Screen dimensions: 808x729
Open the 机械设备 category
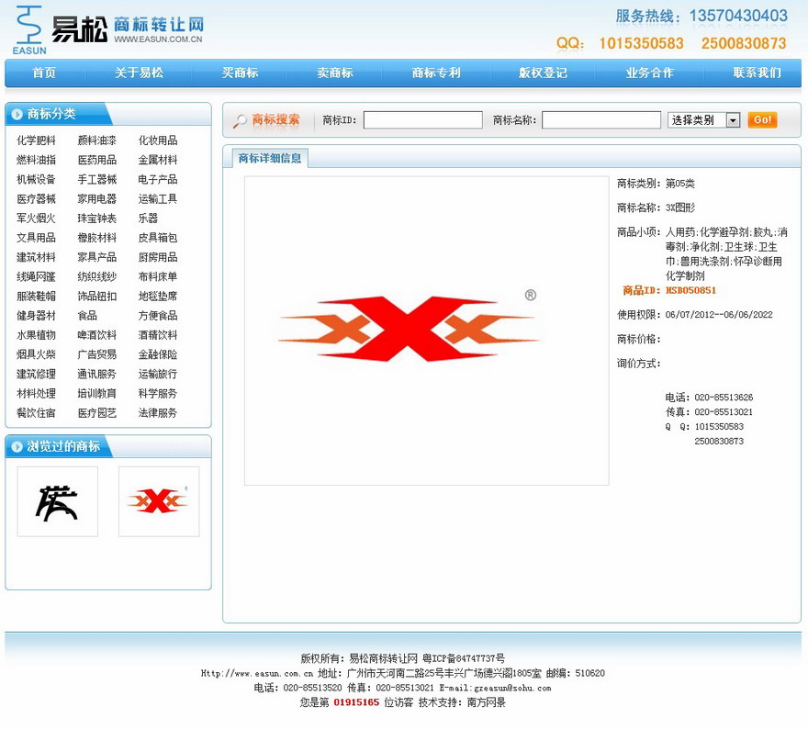click(36, 179)
